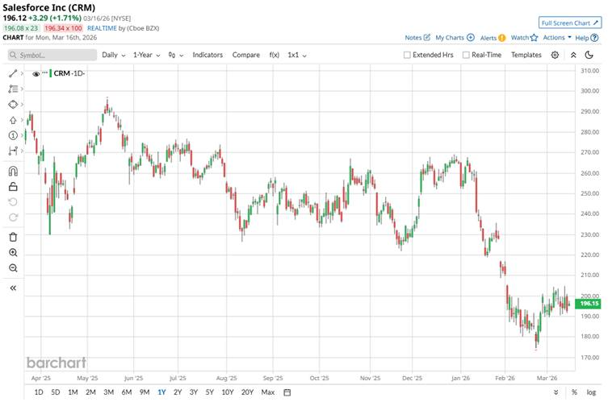Toggle CRM series visibility eye icon
This screenshot has width=608, height=406.
click(36, 74)
